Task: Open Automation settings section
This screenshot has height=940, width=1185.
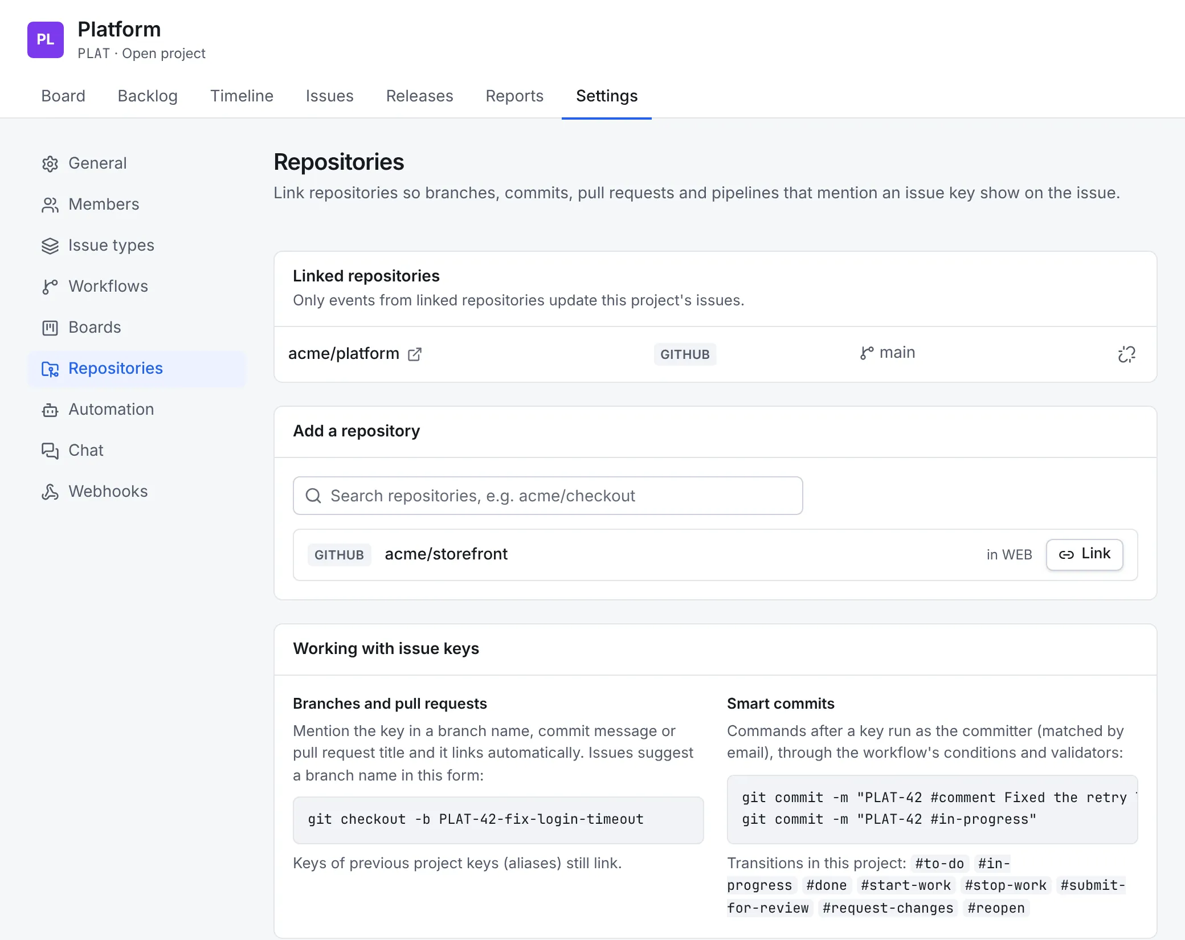Action: tap(137, 410)
